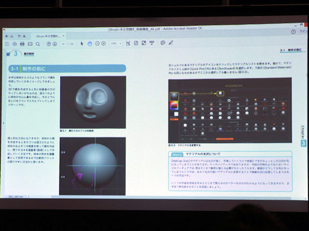Zoom out with the minus icon
The width and height of the screenshot is (309, 231).
98,43
